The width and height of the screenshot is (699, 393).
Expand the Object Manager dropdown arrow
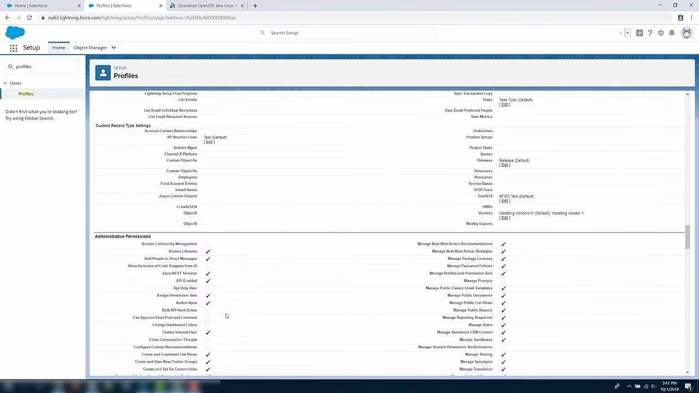(x=114, y=47)
